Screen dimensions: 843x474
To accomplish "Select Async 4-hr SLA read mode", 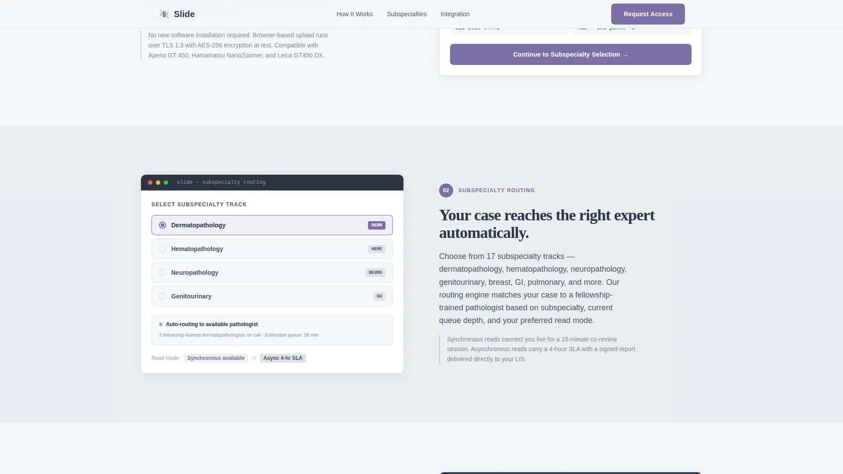I will (x=283, y=358).
